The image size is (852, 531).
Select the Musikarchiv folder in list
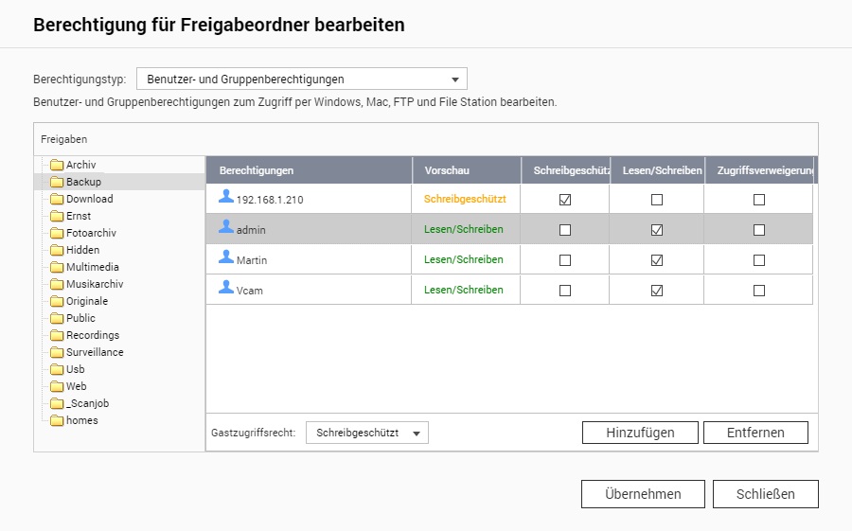click(94, 284)
